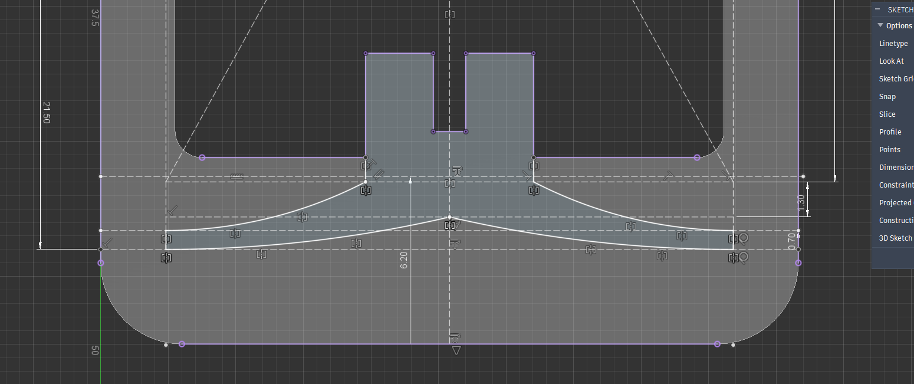
Task: Select the three-line glyph on upper dashed line
Action: point(237,176)
